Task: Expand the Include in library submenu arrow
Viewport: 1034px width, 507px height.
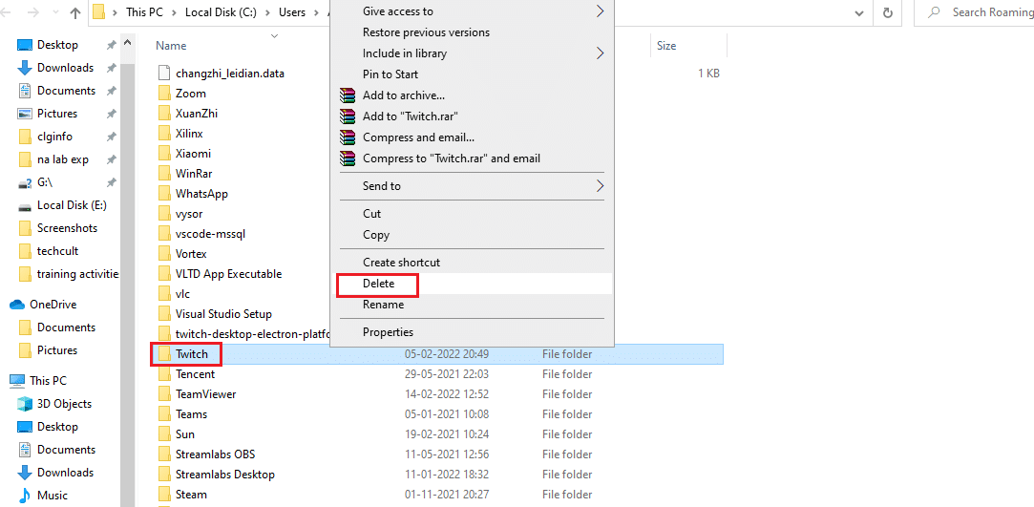Action: (600, 53)
